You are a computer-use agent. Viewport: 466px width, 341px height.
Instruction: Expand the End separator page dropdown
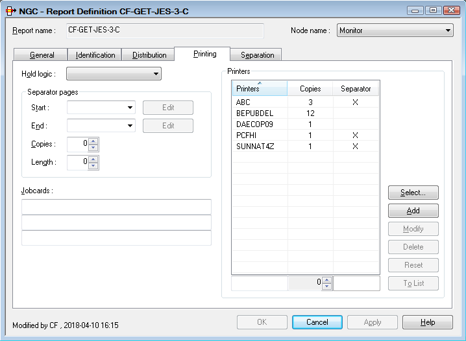[101, 126]
